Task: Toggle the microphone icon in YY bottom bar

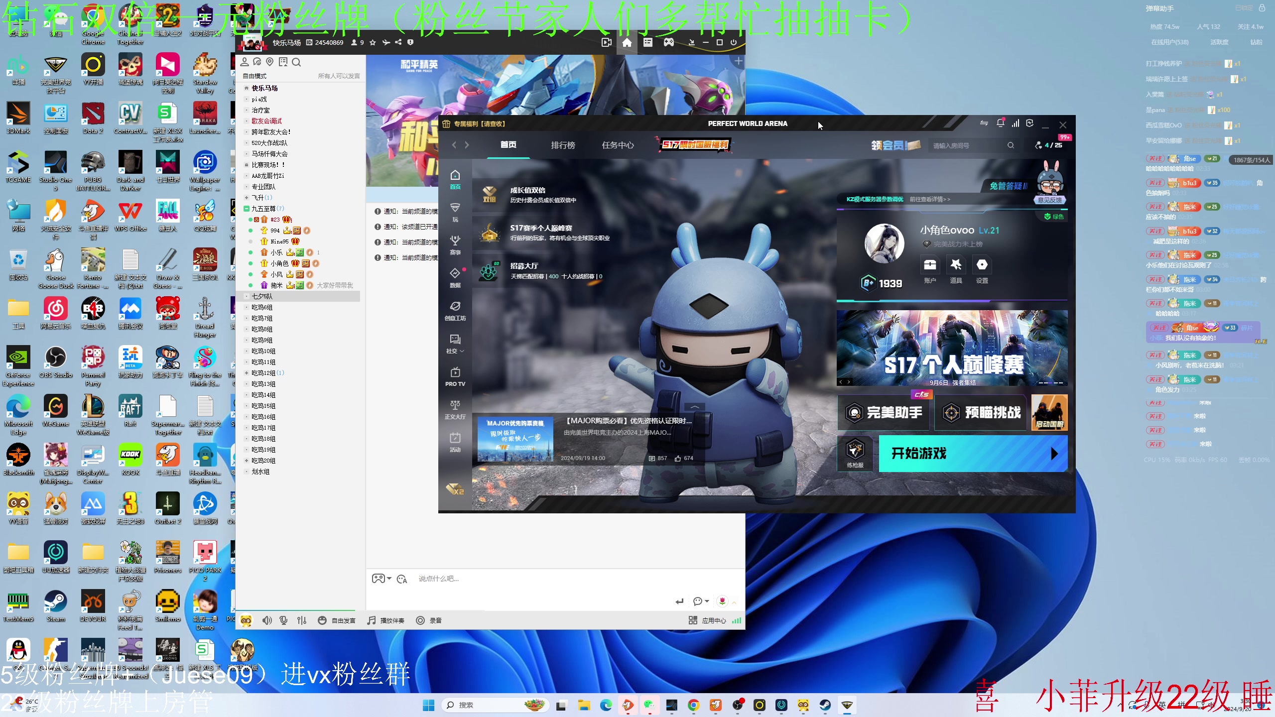Action: 284,620
